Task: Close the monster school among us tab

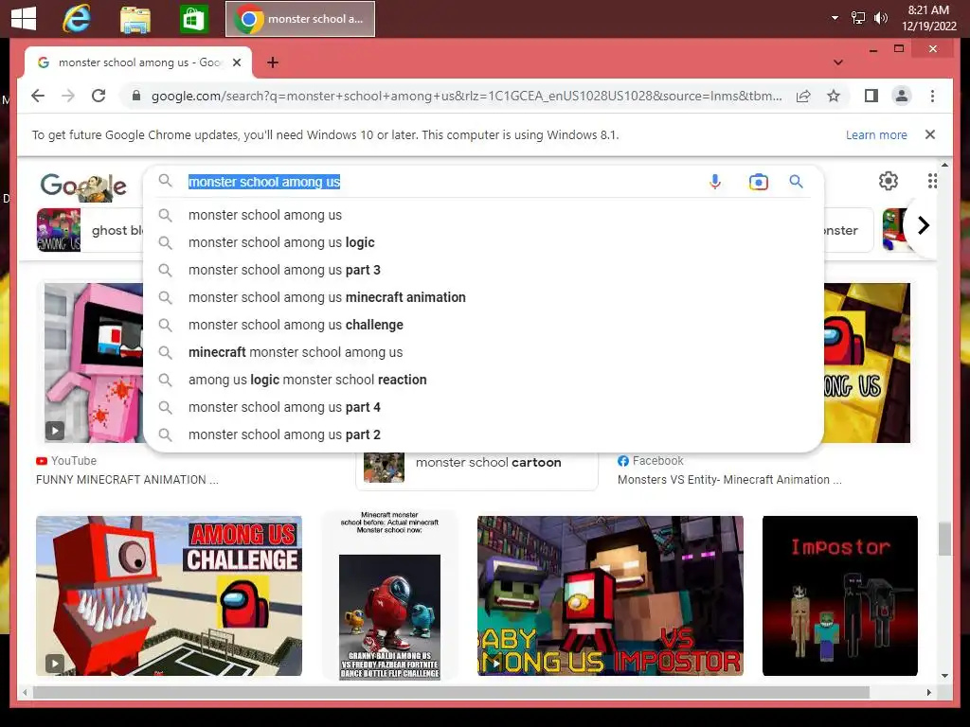Action: [236, 62]
